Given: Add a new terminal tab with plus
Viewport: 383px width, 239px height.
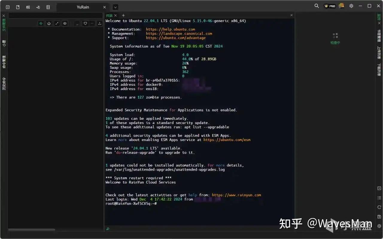Looking at the screenshot, I should (x=123, y=15).
